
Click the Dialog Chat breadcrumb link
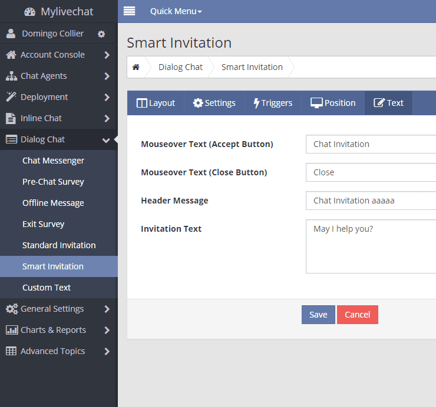click(x=180, y=67)
